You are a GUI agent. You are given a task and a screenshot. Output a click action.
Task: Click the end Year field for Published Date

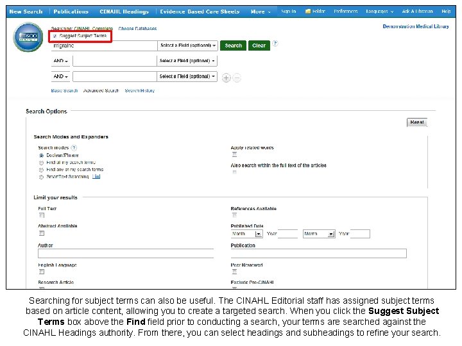(360, 234)
